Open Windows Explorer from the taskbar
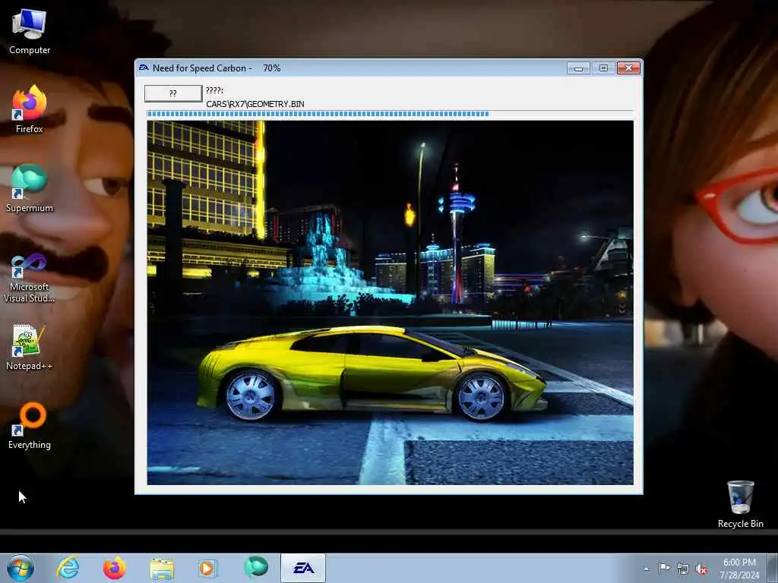Viewport: 778px width, 583px height. [162, 568]
